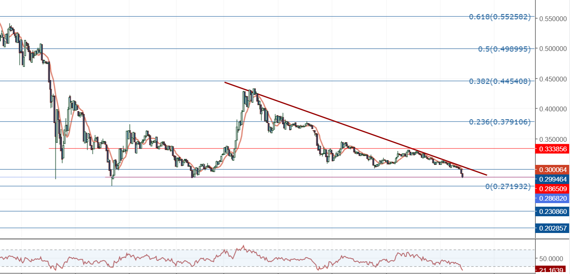
Task: Click the 0.382(0.445408) retracement label
Action: 499,81
